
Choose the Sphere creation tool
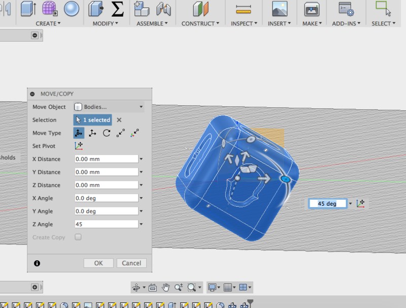(x=71, y=9)
